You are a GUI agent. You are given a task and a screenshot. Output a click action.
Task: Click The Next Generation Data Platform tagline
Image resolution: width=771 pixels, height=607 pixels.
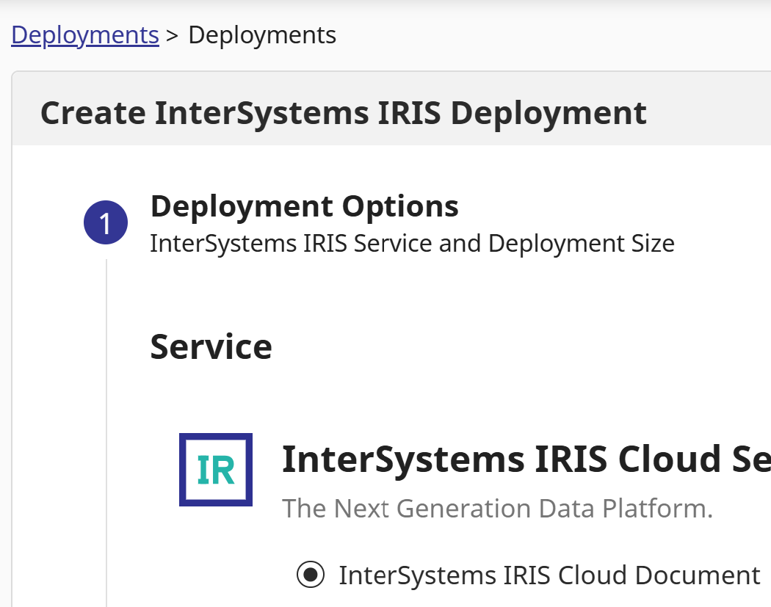click(x=497, y=508)
